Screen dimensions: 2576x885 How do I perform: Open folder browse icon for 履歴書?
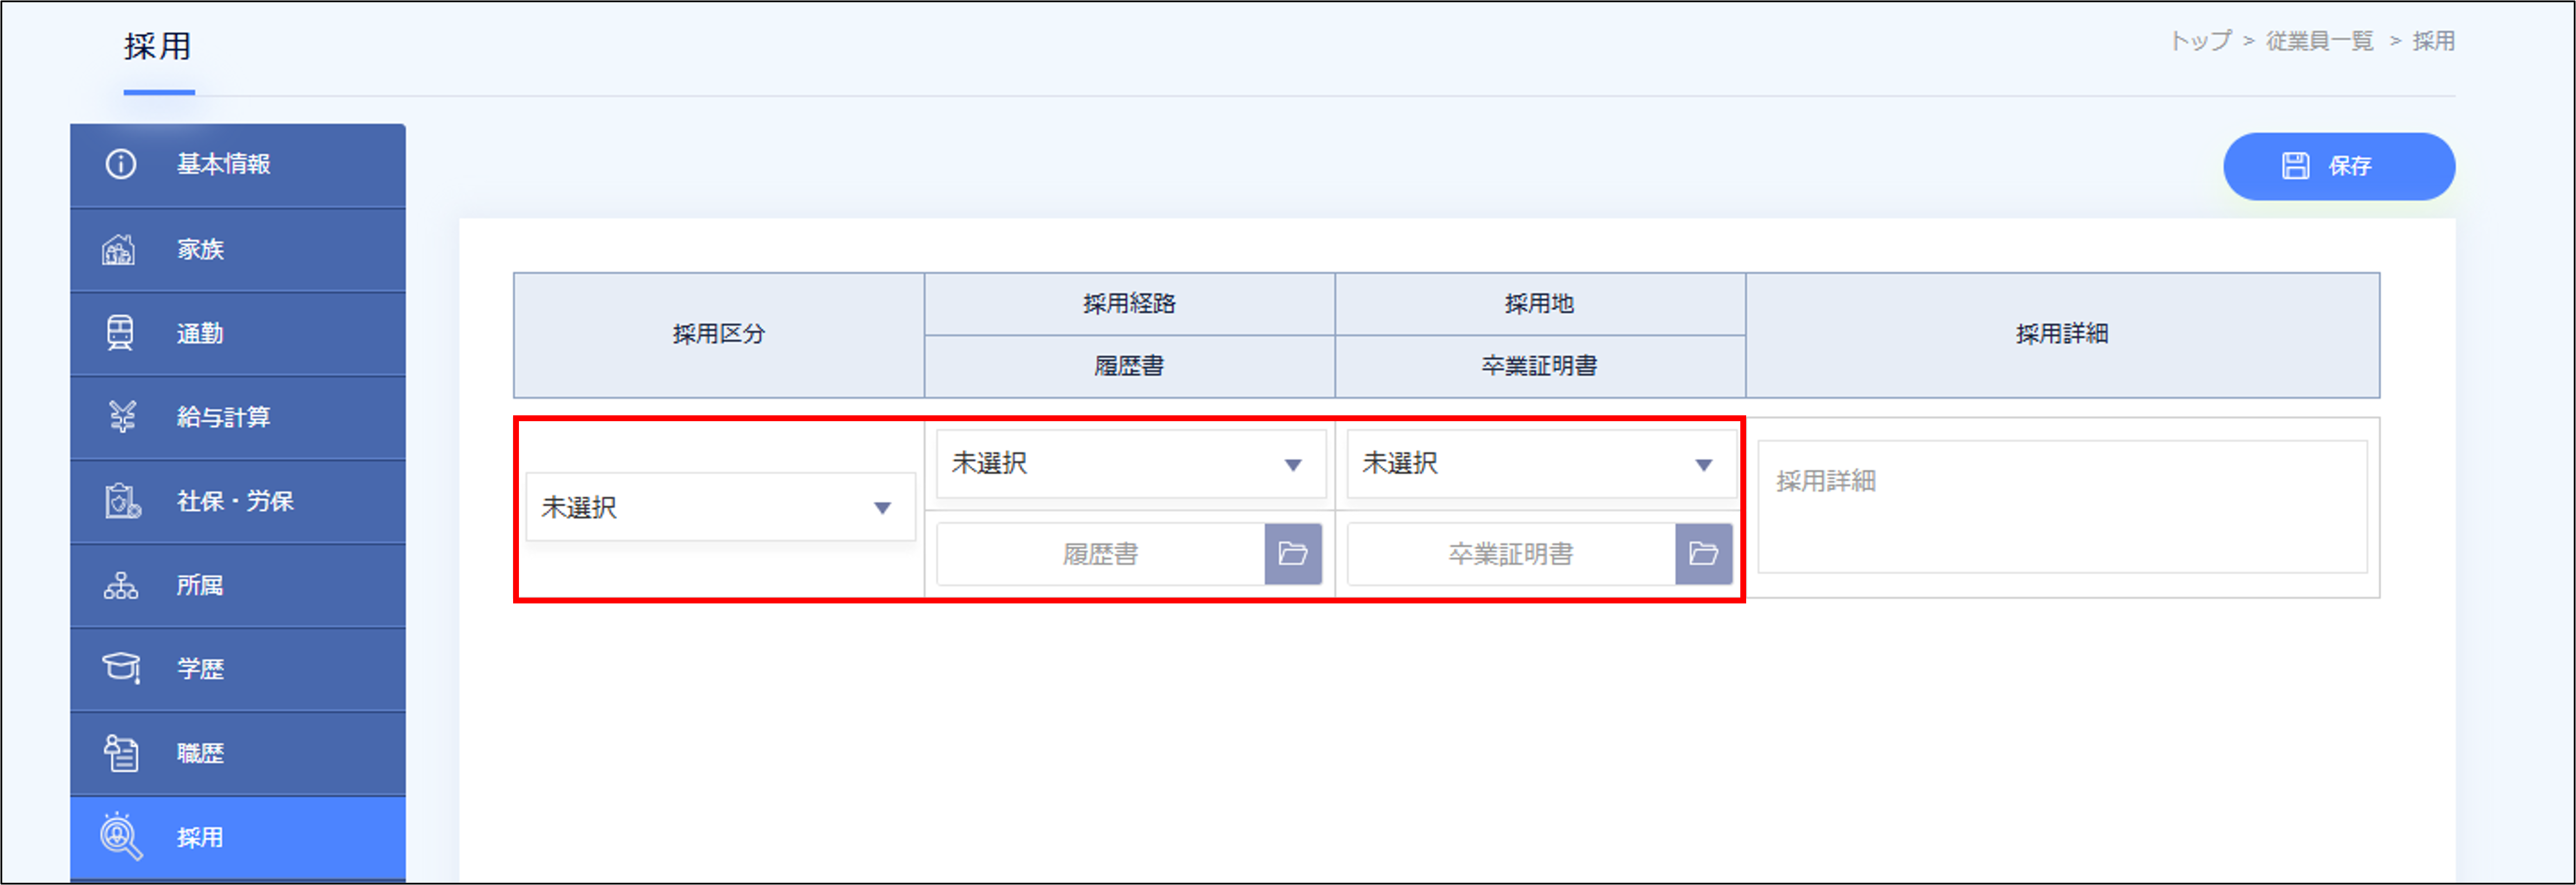click(x=1293, y=554)
